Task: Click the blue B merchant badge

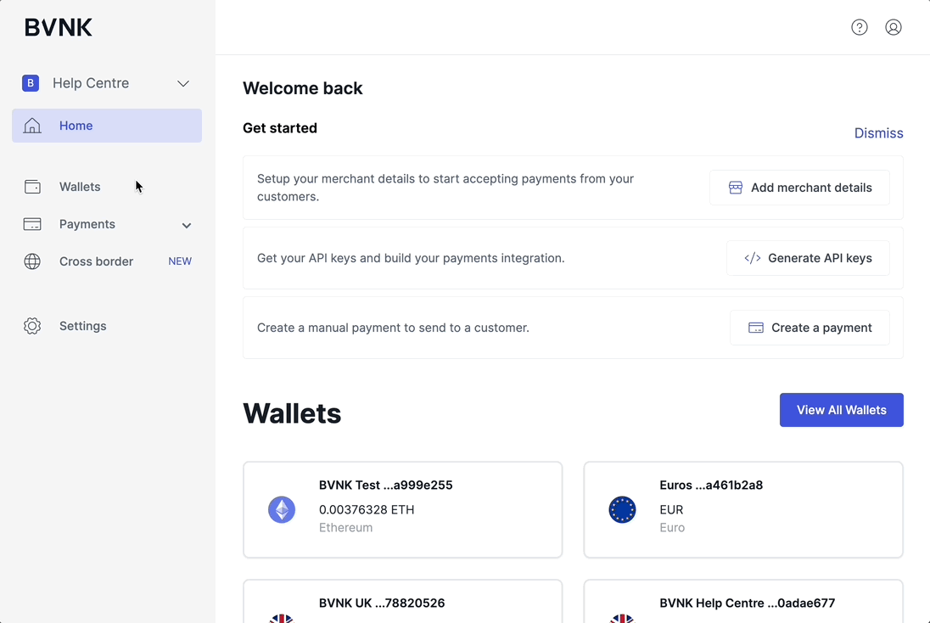Action: tap(31, 83)
